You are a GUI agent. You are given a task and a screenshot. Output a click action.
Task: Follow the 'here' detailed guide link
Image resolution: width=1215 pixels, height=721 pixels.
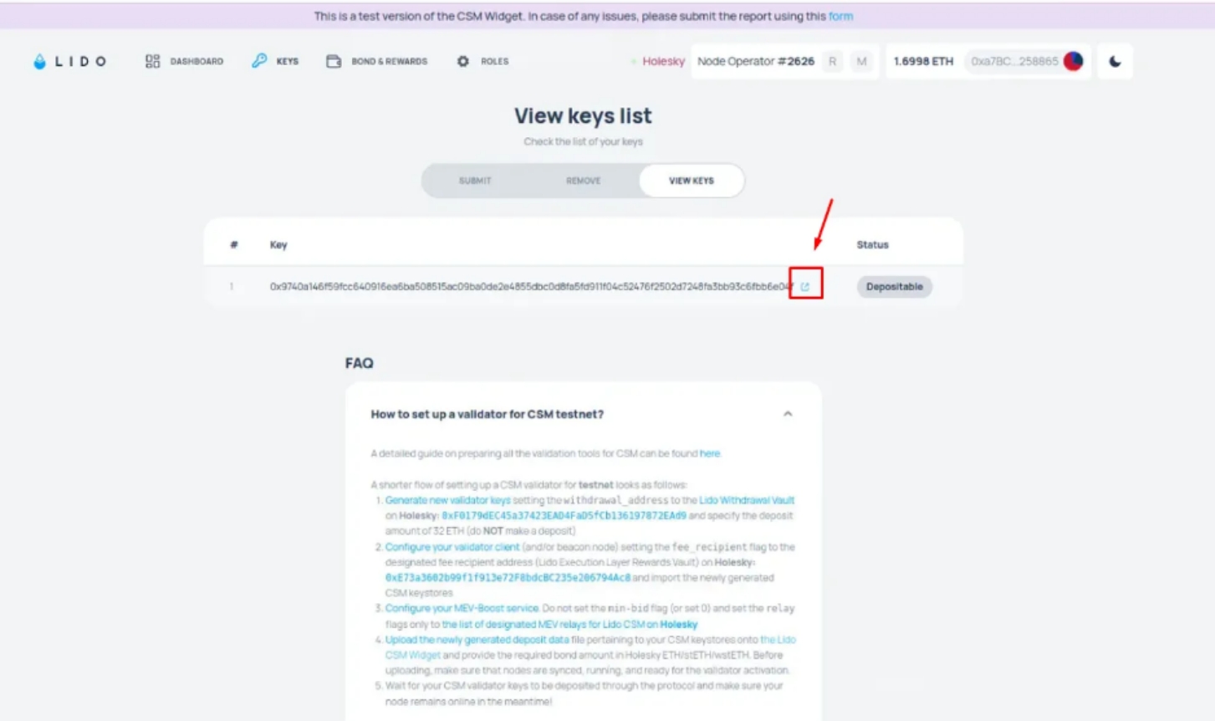[x=710, y=453]
